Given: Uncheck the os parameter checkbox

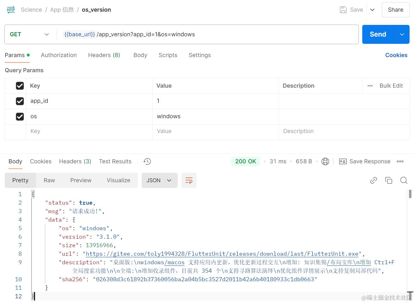Looking at the screenshot, I should [20, 116].
